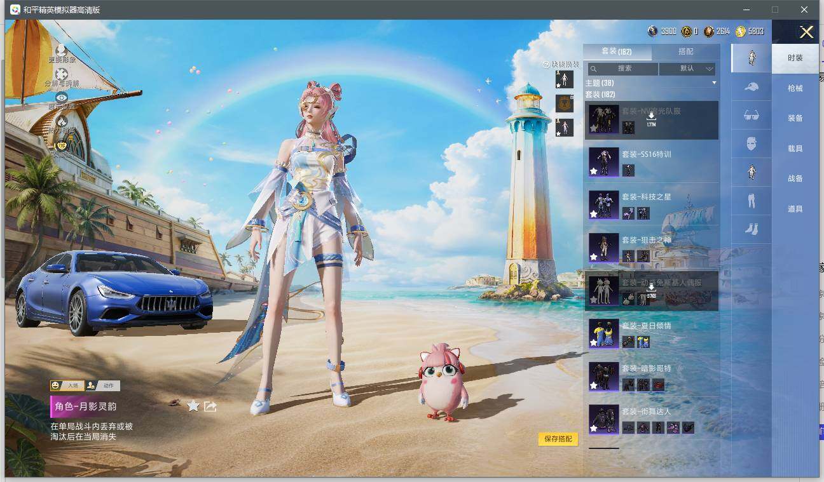Click first item icon under 套装-SS16特训
The width and height of the screenshot is (824, 482).
click(x=628, y=170)
